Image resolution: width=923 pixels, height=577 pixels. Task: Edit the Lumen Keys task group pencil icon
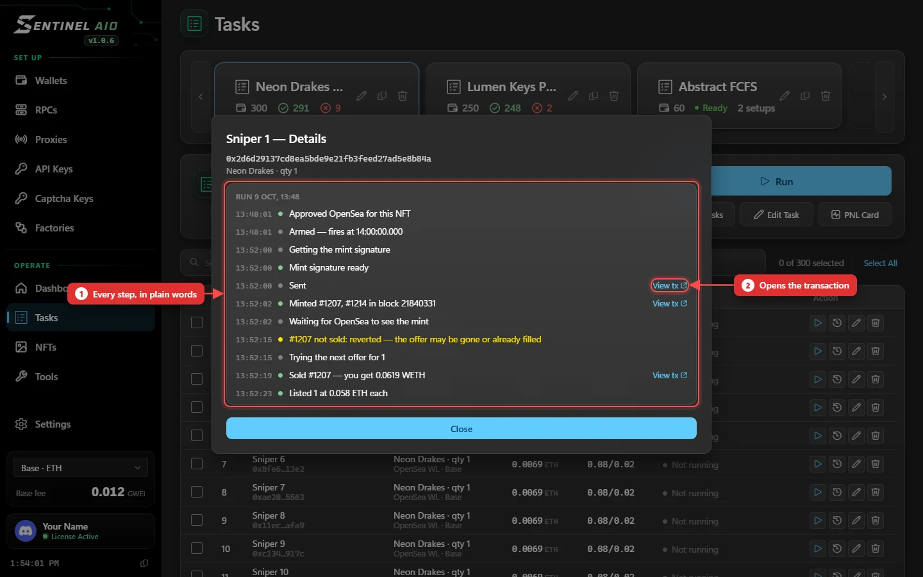(573, 96)
